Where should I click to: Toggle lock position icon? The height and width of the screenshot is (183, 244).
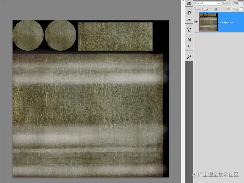point(212,9)
